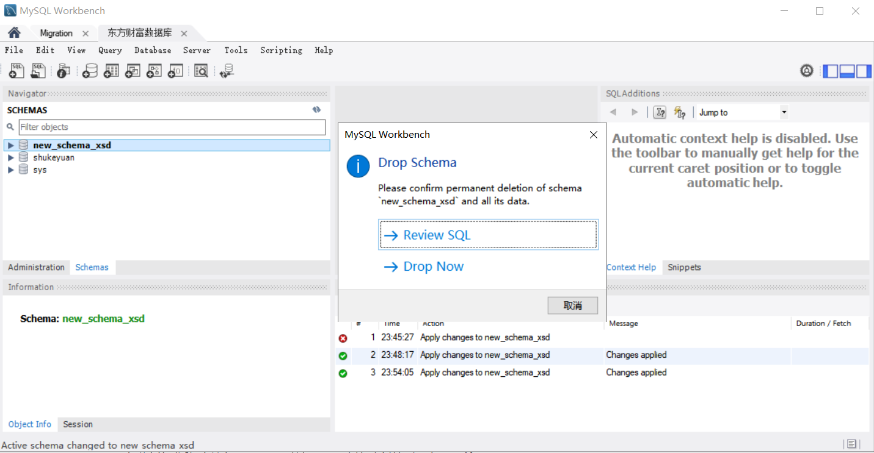874x453 pixels.
Task: Expand the shukeyuan schema node
Action: [10, 158]
